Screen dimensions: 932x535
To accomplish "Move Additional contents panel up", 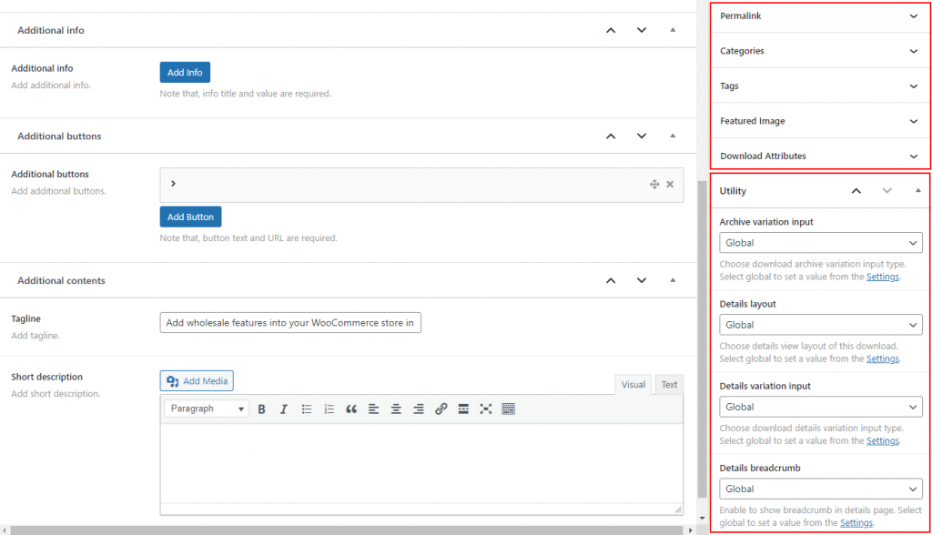I will coord(611,280).
